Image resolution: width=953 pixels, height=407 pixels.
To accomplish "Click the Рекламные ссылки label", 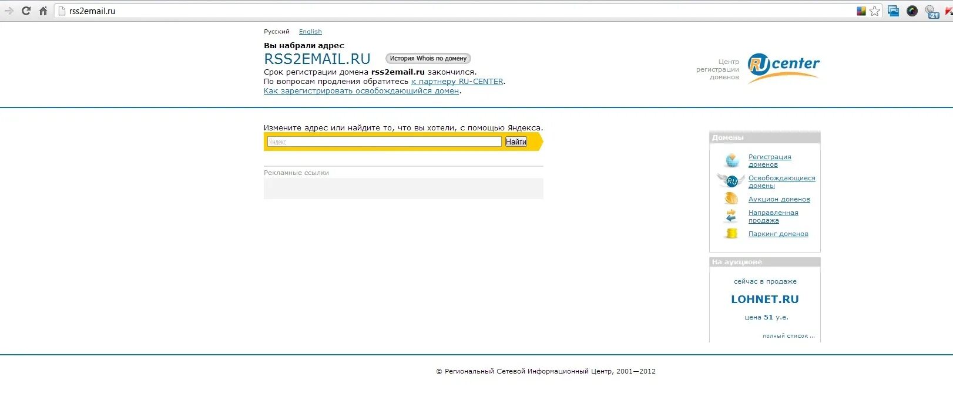I will click(x=296, y=173).
